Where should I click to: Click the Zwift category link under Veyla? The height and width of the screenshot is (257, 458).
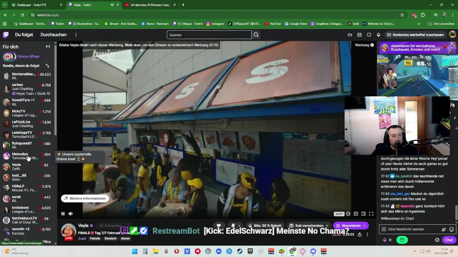[82, 238]
